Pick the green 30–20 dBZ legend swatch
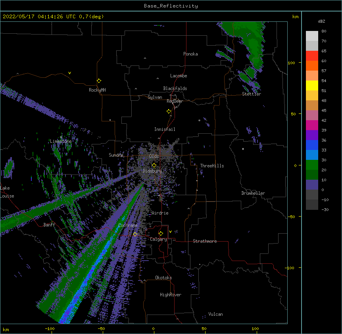This screenshot has width=342, height=334. tap(312, 165)
